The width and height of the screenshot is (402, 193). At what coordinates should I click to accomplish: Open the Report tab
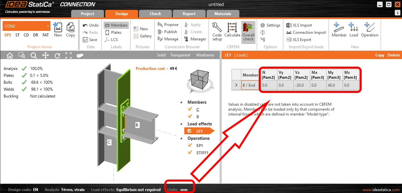(189, 14)
